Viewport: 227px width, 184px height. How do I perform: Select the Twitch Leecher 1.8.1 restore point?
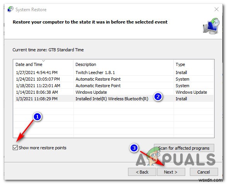pyautogui.click(x=114, y=73)
